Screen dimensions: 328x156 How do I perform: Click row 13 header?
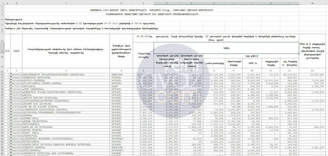2,75
